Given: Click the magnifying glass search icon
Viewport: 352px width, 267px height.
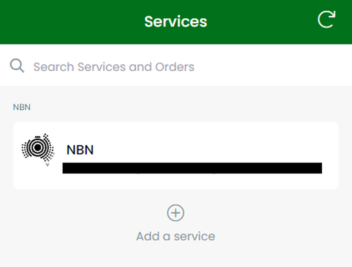Looking at the screenshot, I should tap(17, 66).
